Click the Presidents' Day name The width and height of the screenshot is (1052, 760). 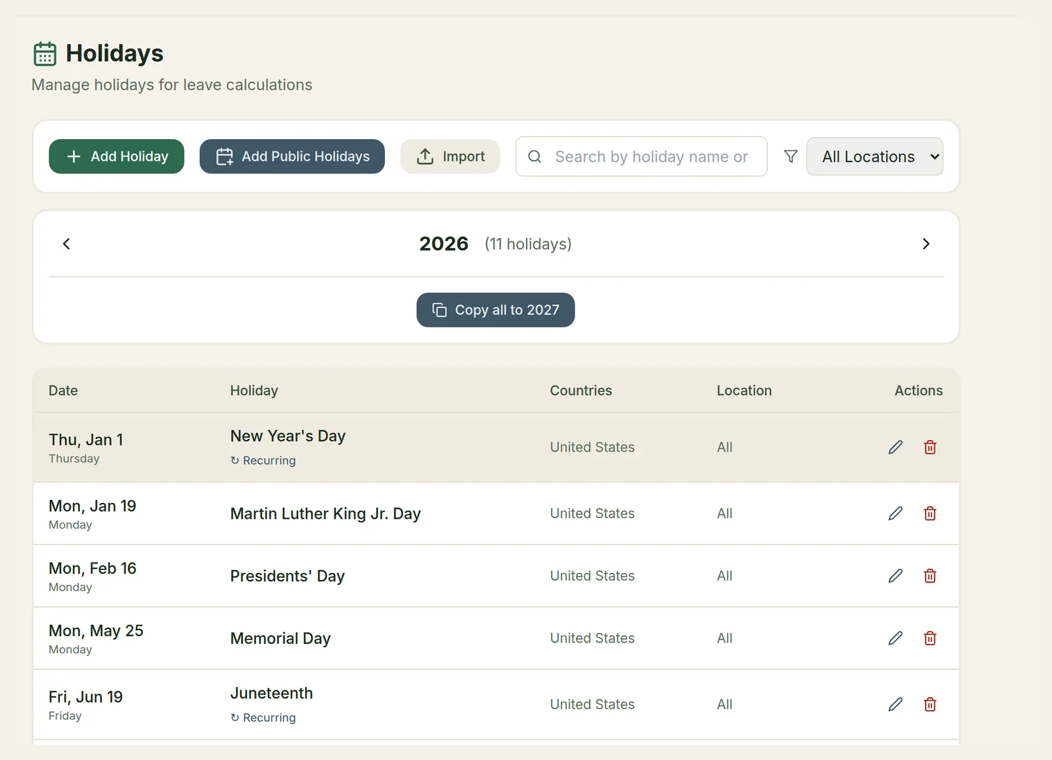tap(287, 576)
